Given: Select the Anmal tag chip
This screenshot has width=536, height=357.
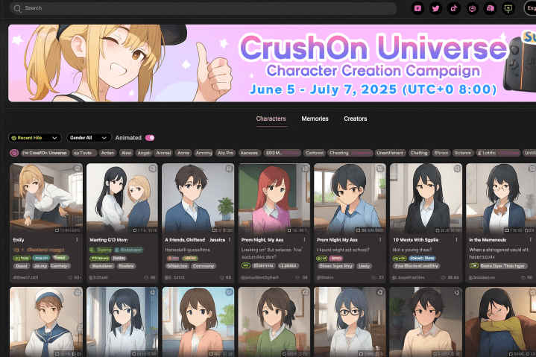Looking at the screenshot, I should [163, 153].
